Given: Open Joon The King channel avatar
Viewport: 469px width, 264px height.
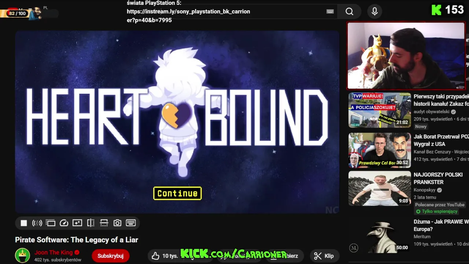Looking at the screenshot, I should (x=22, y=256).
